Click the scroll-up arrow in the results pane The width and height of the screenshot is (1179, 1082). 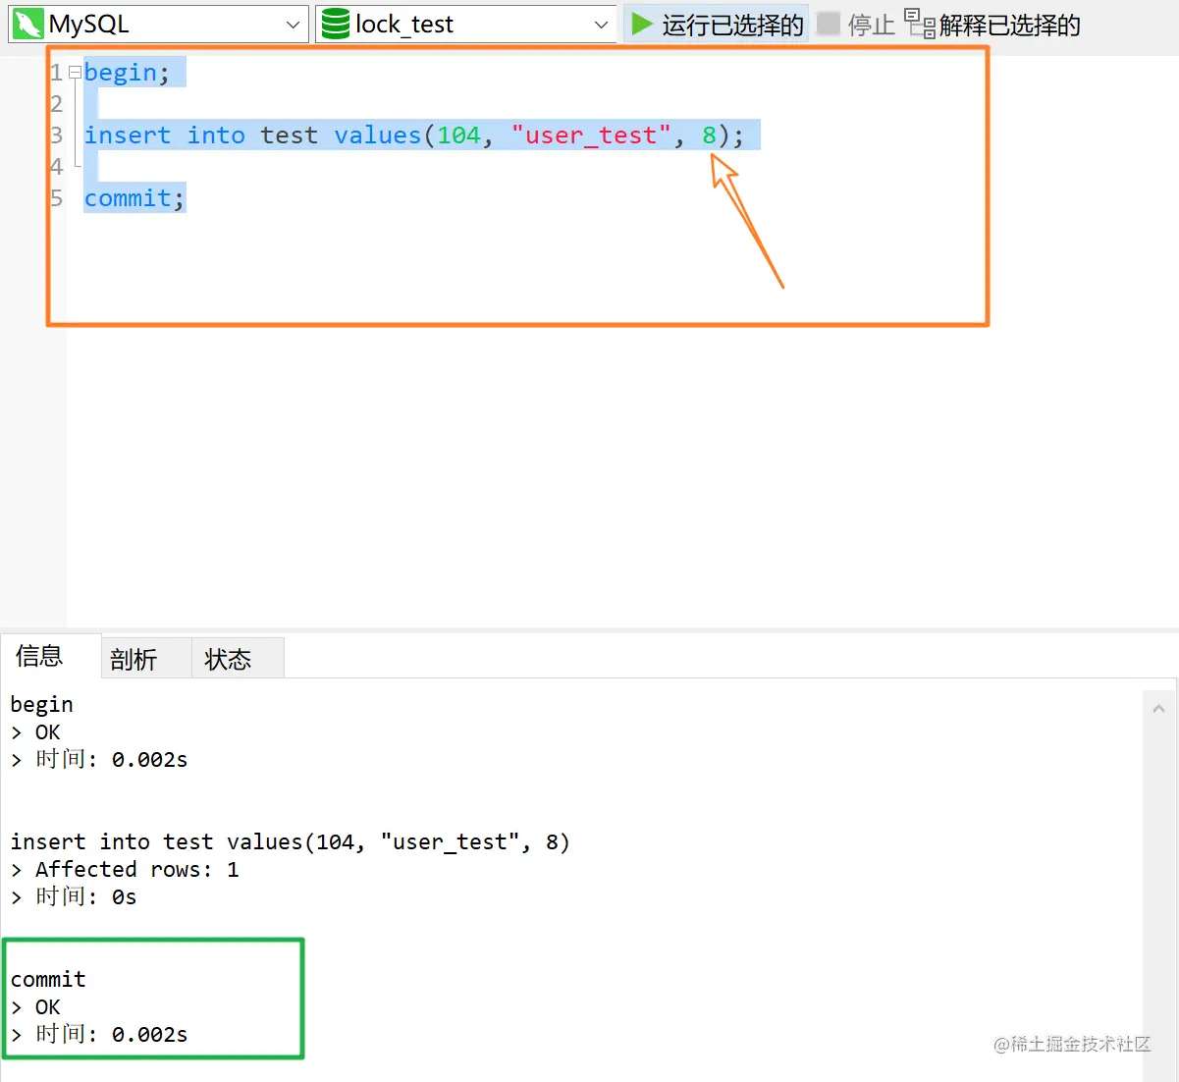pyautogui.click(x=1158, y=708)
